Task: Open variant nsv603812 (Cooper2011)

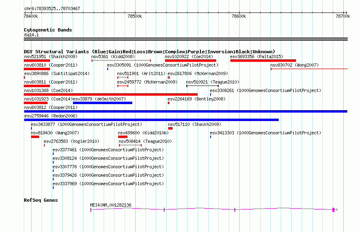Action: [51, 107]
